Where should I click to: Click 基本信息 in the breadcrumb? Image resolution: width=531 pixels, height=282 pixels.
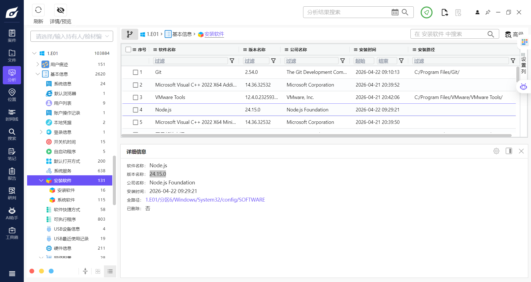coord(178,34)
